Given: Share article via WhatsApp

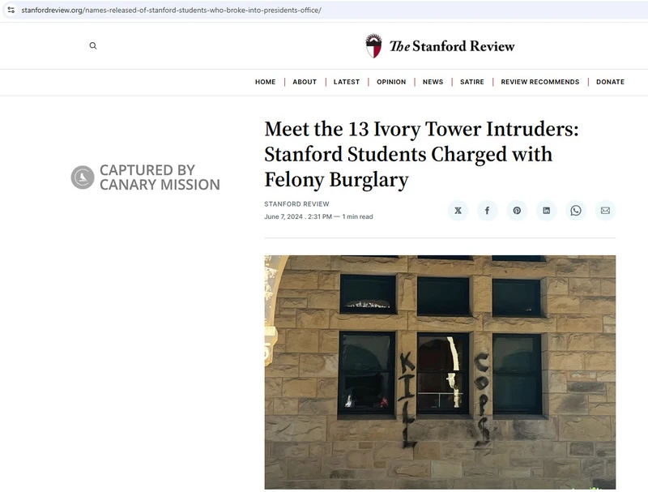Looking at the screenshot, I should click(x=576, y=211).
